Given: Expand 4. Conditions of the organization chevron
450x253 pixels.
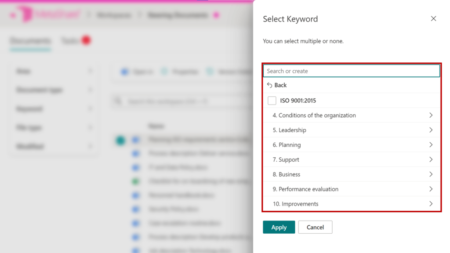Looking at the screenshot, I should (431, 115).
